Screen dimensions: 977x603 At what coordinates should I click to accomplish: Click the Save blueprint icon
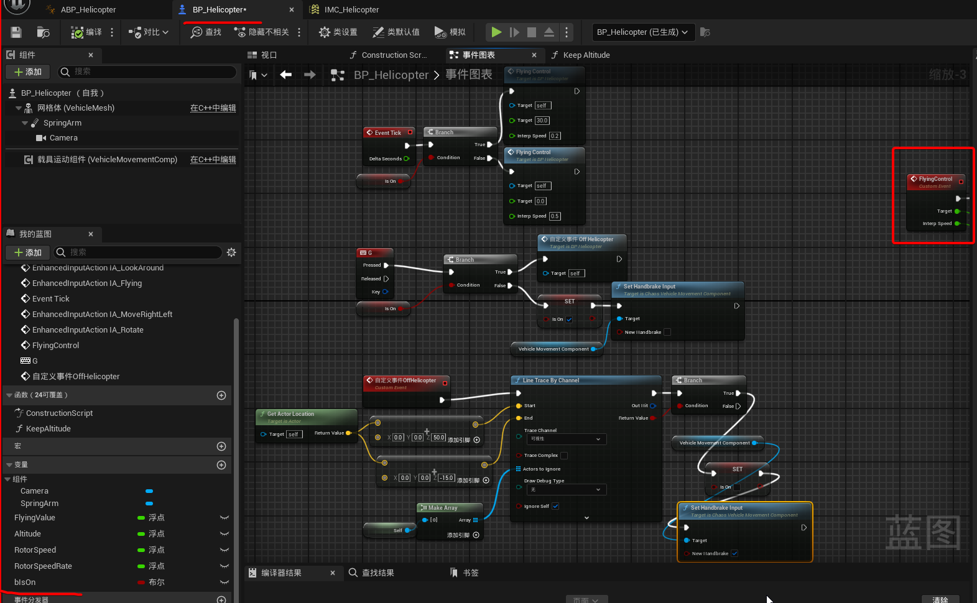coord(16,32)
